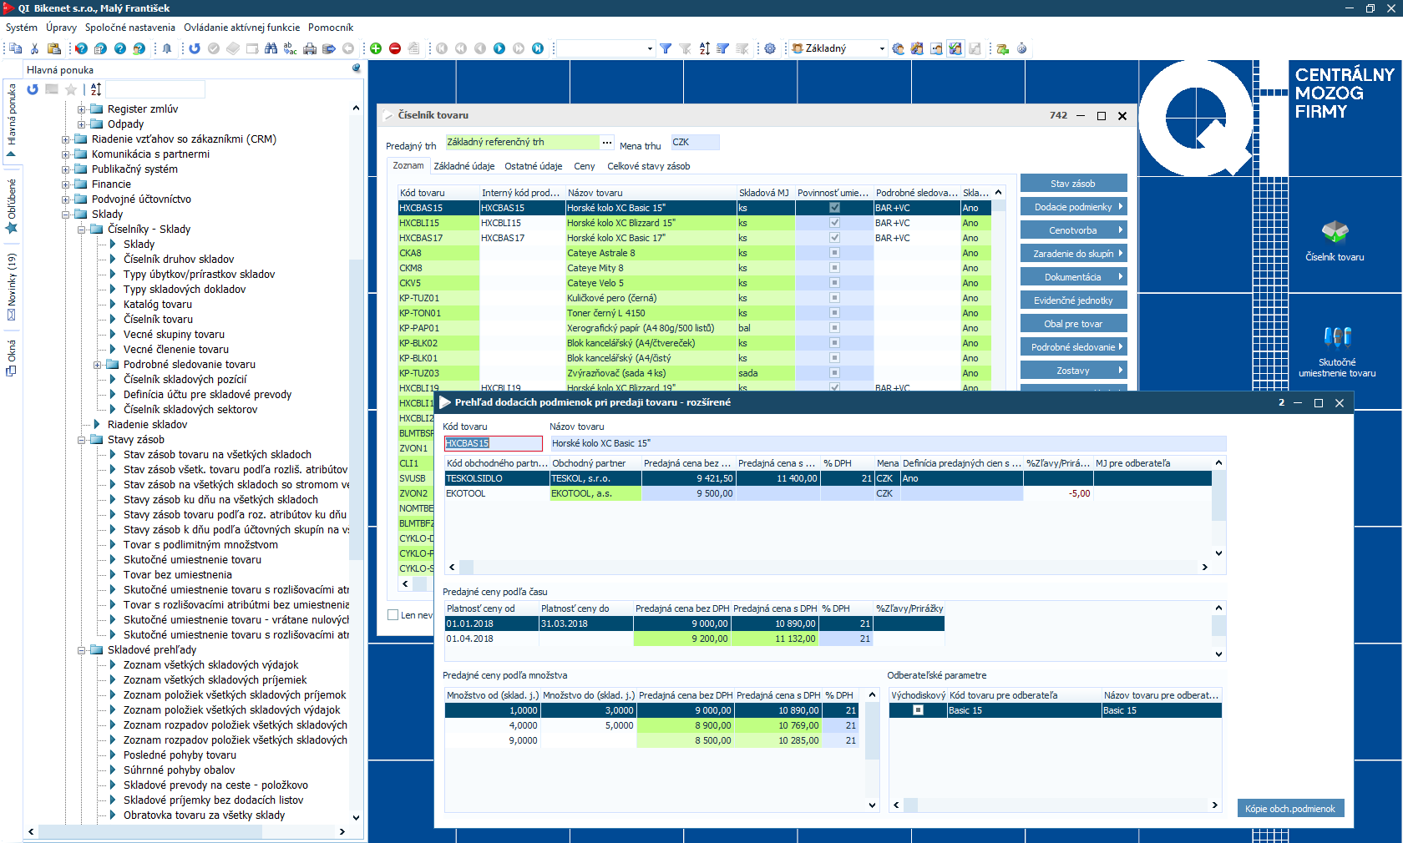Click the scissors cut icon

point(34,48)
